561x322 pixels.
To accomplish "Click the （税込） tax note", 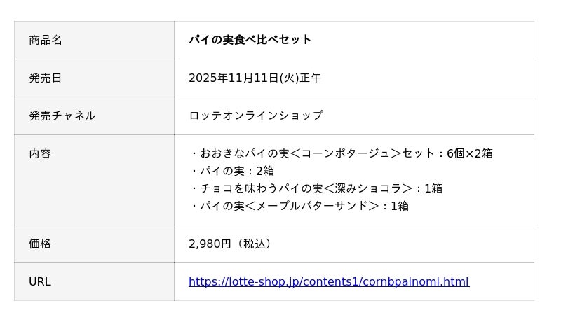I will click(254, 244).
